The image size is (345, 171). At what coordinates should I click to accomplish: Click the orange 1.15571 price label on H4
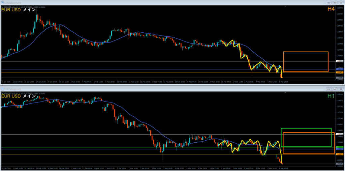(x=340, y=73)
